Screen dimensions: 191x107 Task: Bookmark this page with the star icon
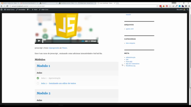157,6
